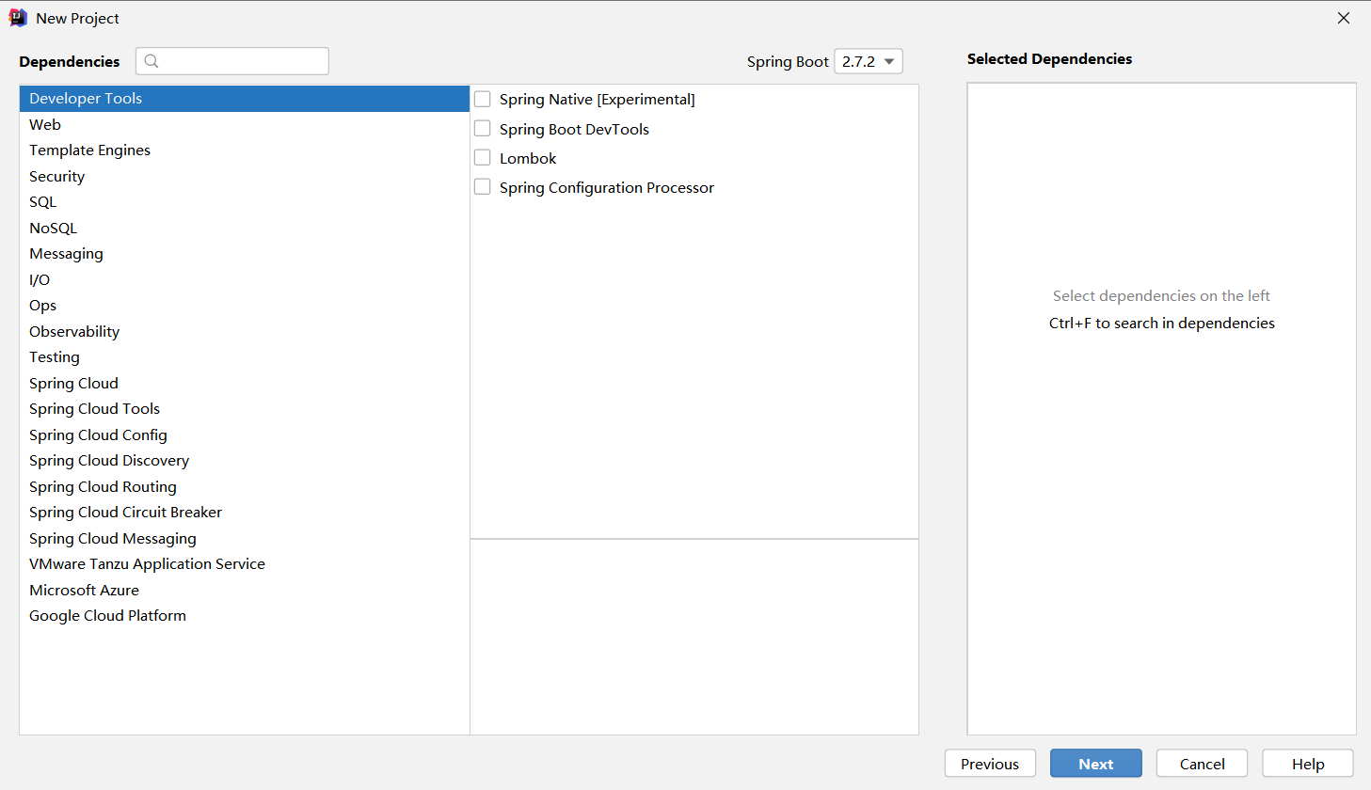Click the Spring Native [Experimental] label
Viewport: 1371px width, 790px height.
[598, 99]
